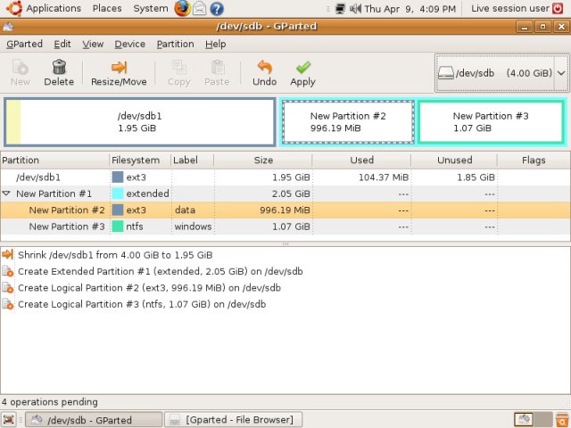The width and height of the screenshot is (571, 428).
Task: Click the Size column header
Action: [x=263, y=160]
